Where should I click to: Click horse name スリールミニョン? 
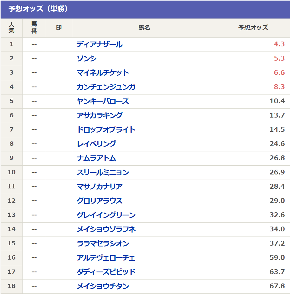point(103,172)
